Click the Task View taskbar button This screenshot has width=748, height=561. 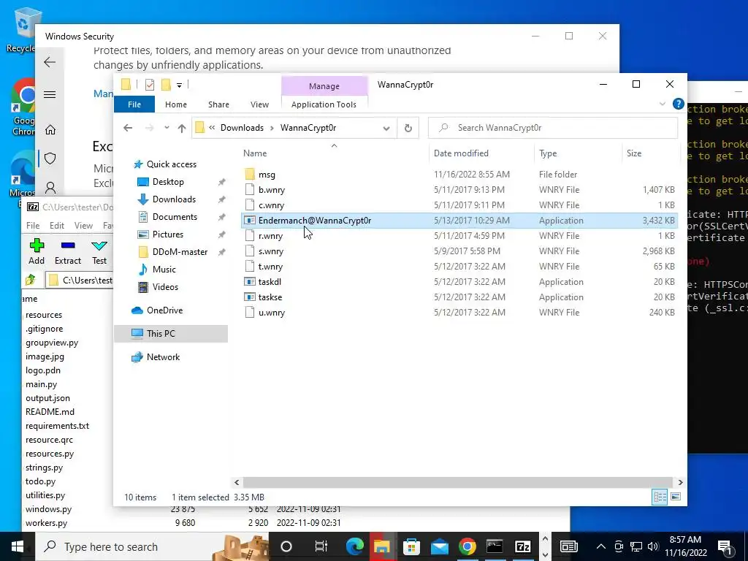tap(321, 546)
